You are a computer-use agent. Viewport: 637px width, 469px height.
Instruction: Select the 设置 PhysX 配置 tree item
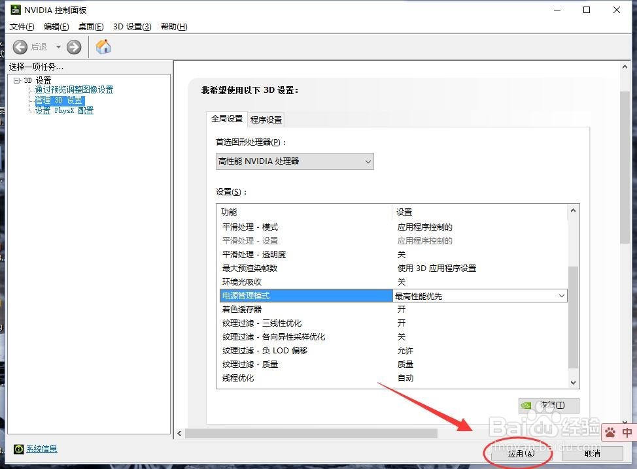[63, 110]
